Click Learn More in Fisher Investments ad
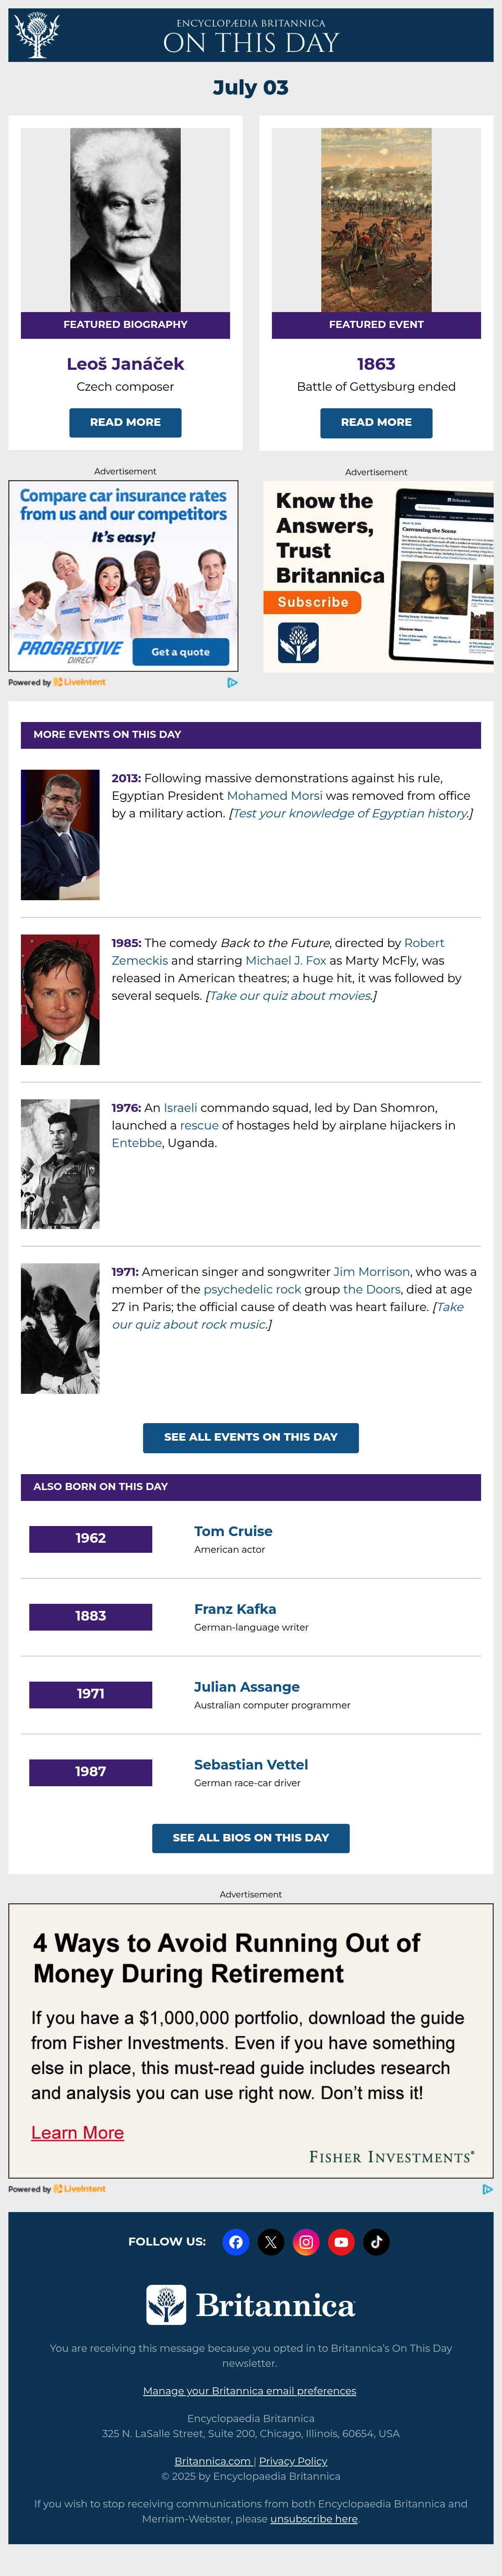The height and width of the screenshot is (2576, 502). pyautogui.click(x=77, y=2133)
